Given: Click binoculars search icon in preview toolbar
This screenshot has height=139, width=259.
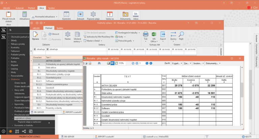Looking at the screenshot, I should tap(99, 63).
